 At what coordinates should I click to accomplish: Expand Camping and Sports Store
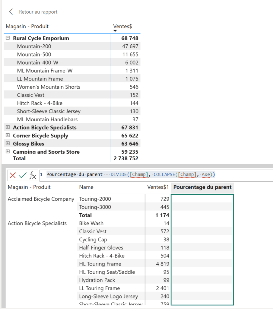pyautogui.click(x=8, y=152)
